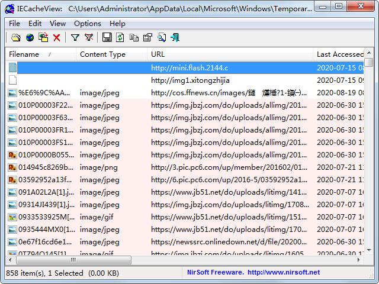Screen dimensions: 379x284
Task: Select the 3.pic.pc6.com URL cell
Action: pyautogui.click(x=229, y=167)
